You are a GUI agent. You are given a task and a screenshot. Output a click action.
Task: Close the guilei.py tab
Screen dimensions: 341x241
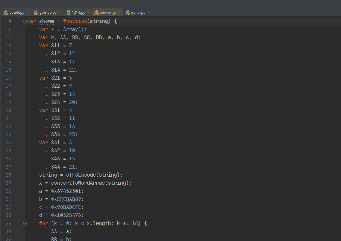(x=149, y=12)
